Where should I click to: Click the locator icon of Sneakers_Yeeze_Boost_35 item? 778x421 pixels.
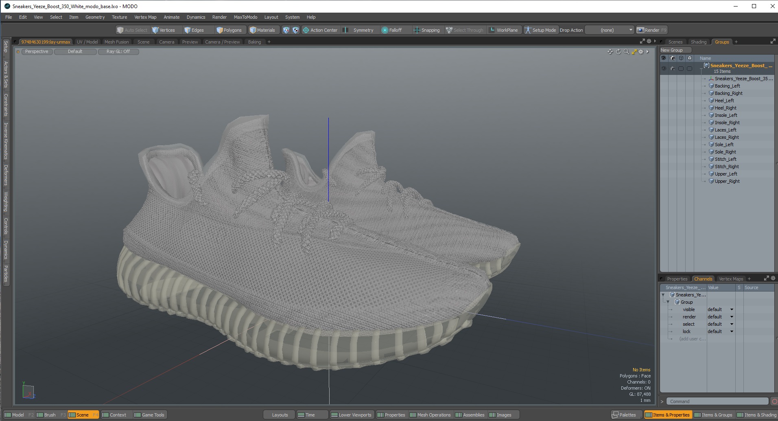click(711, 79)
